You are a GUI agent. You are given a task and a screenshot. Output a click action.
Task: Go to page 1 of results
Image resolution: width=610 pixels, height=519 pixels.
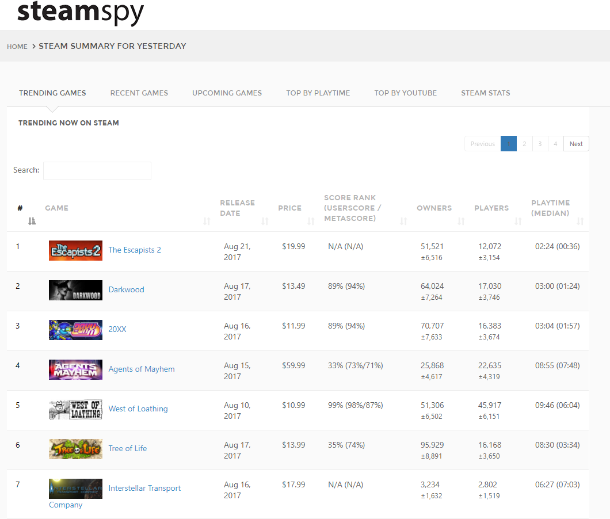tap(509, 144)
